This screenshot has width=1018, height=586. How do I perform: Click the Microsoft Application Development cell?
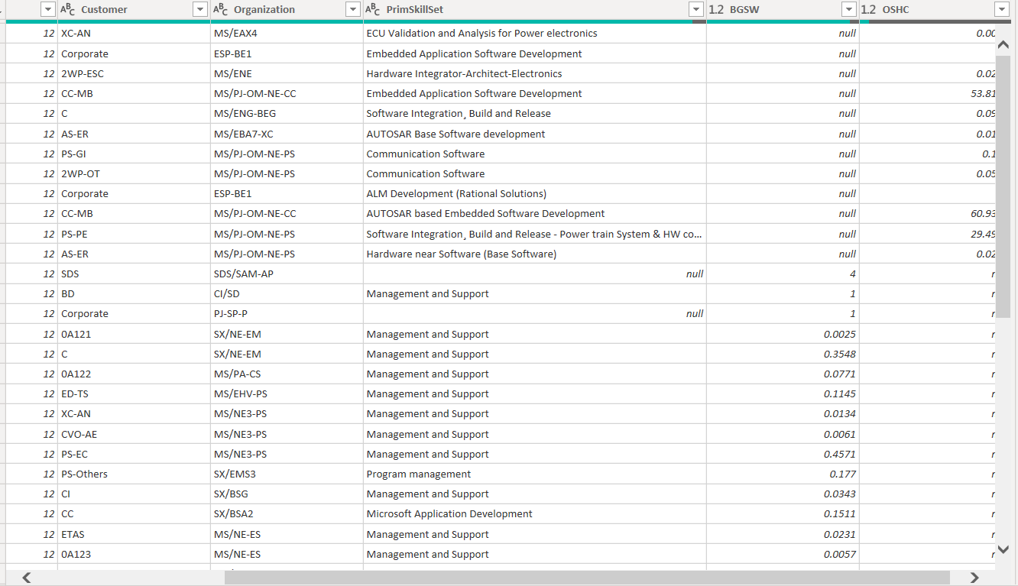[x=535, y=513]
